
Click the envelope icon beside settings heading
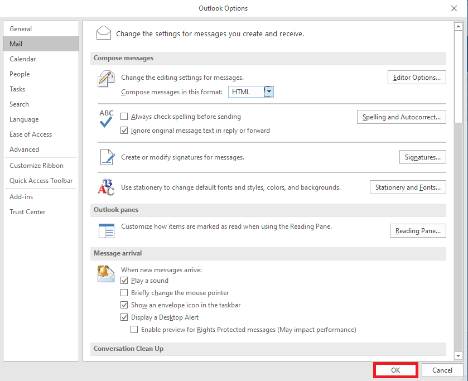[x=104, y=33]
